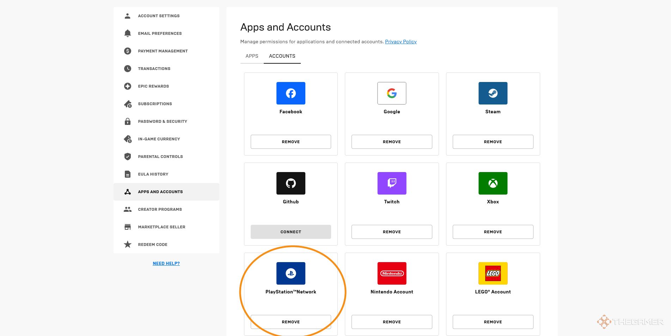This screenshot has height=336, width=671.
Task: Click the Xbox logo tile
Action: [493, 183]
